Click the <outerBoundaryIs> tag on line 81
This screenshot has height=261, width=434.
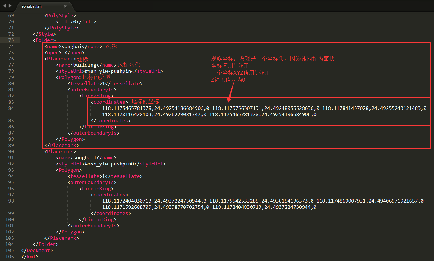[x=92, y=90]
